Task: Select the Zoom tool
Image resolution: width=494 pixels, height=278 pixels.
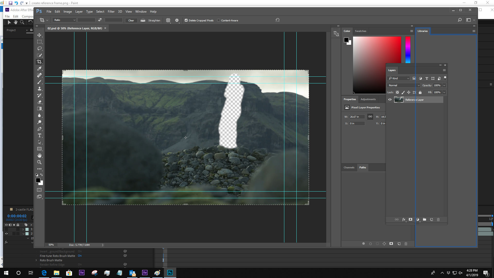Action: 39,162
